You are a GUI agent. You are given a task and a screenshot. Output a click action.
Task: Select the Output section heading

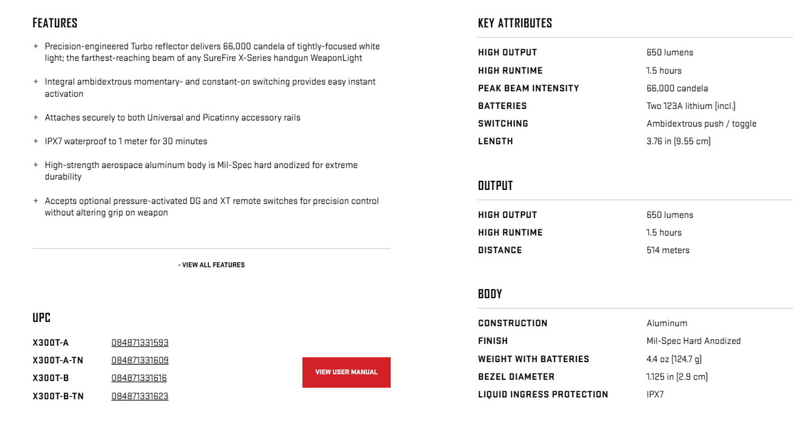click(495, 186)
